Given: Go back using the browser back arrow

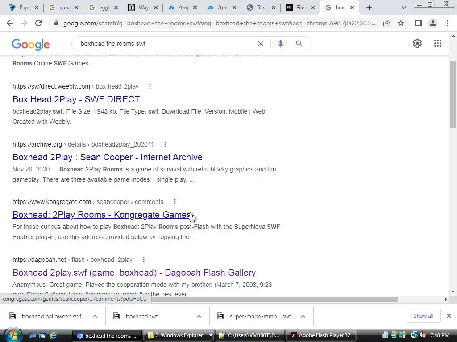Looking at the screenshot, I should point(10,23).
